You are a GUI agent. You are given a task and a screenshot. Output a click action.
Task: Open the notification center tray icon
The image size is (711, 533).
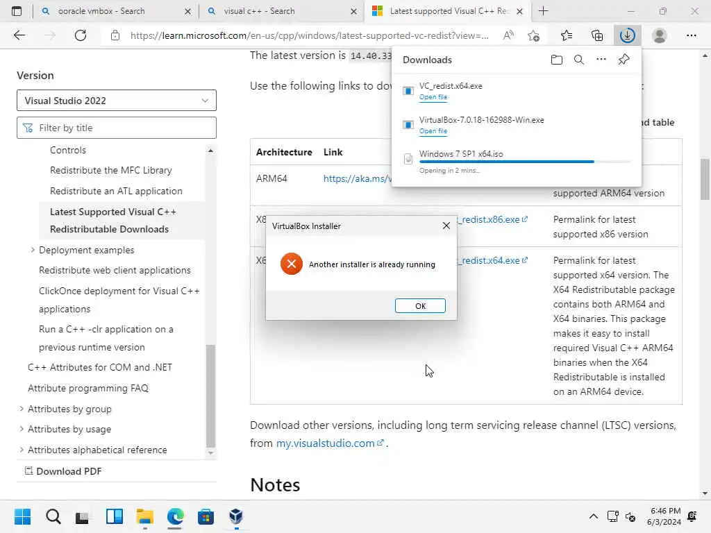click(x=692, y=516)
